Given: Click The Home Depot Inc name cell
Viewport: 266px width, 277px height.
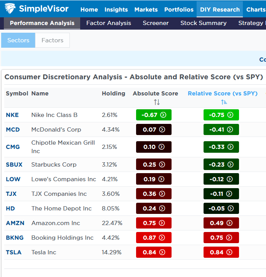Looking at the screenshot, I should 61,209.
